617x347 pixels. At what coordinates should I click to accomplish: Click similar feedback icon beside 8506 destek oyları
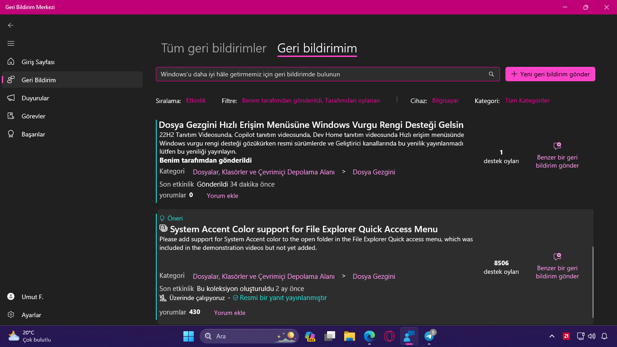coord(557,256)
